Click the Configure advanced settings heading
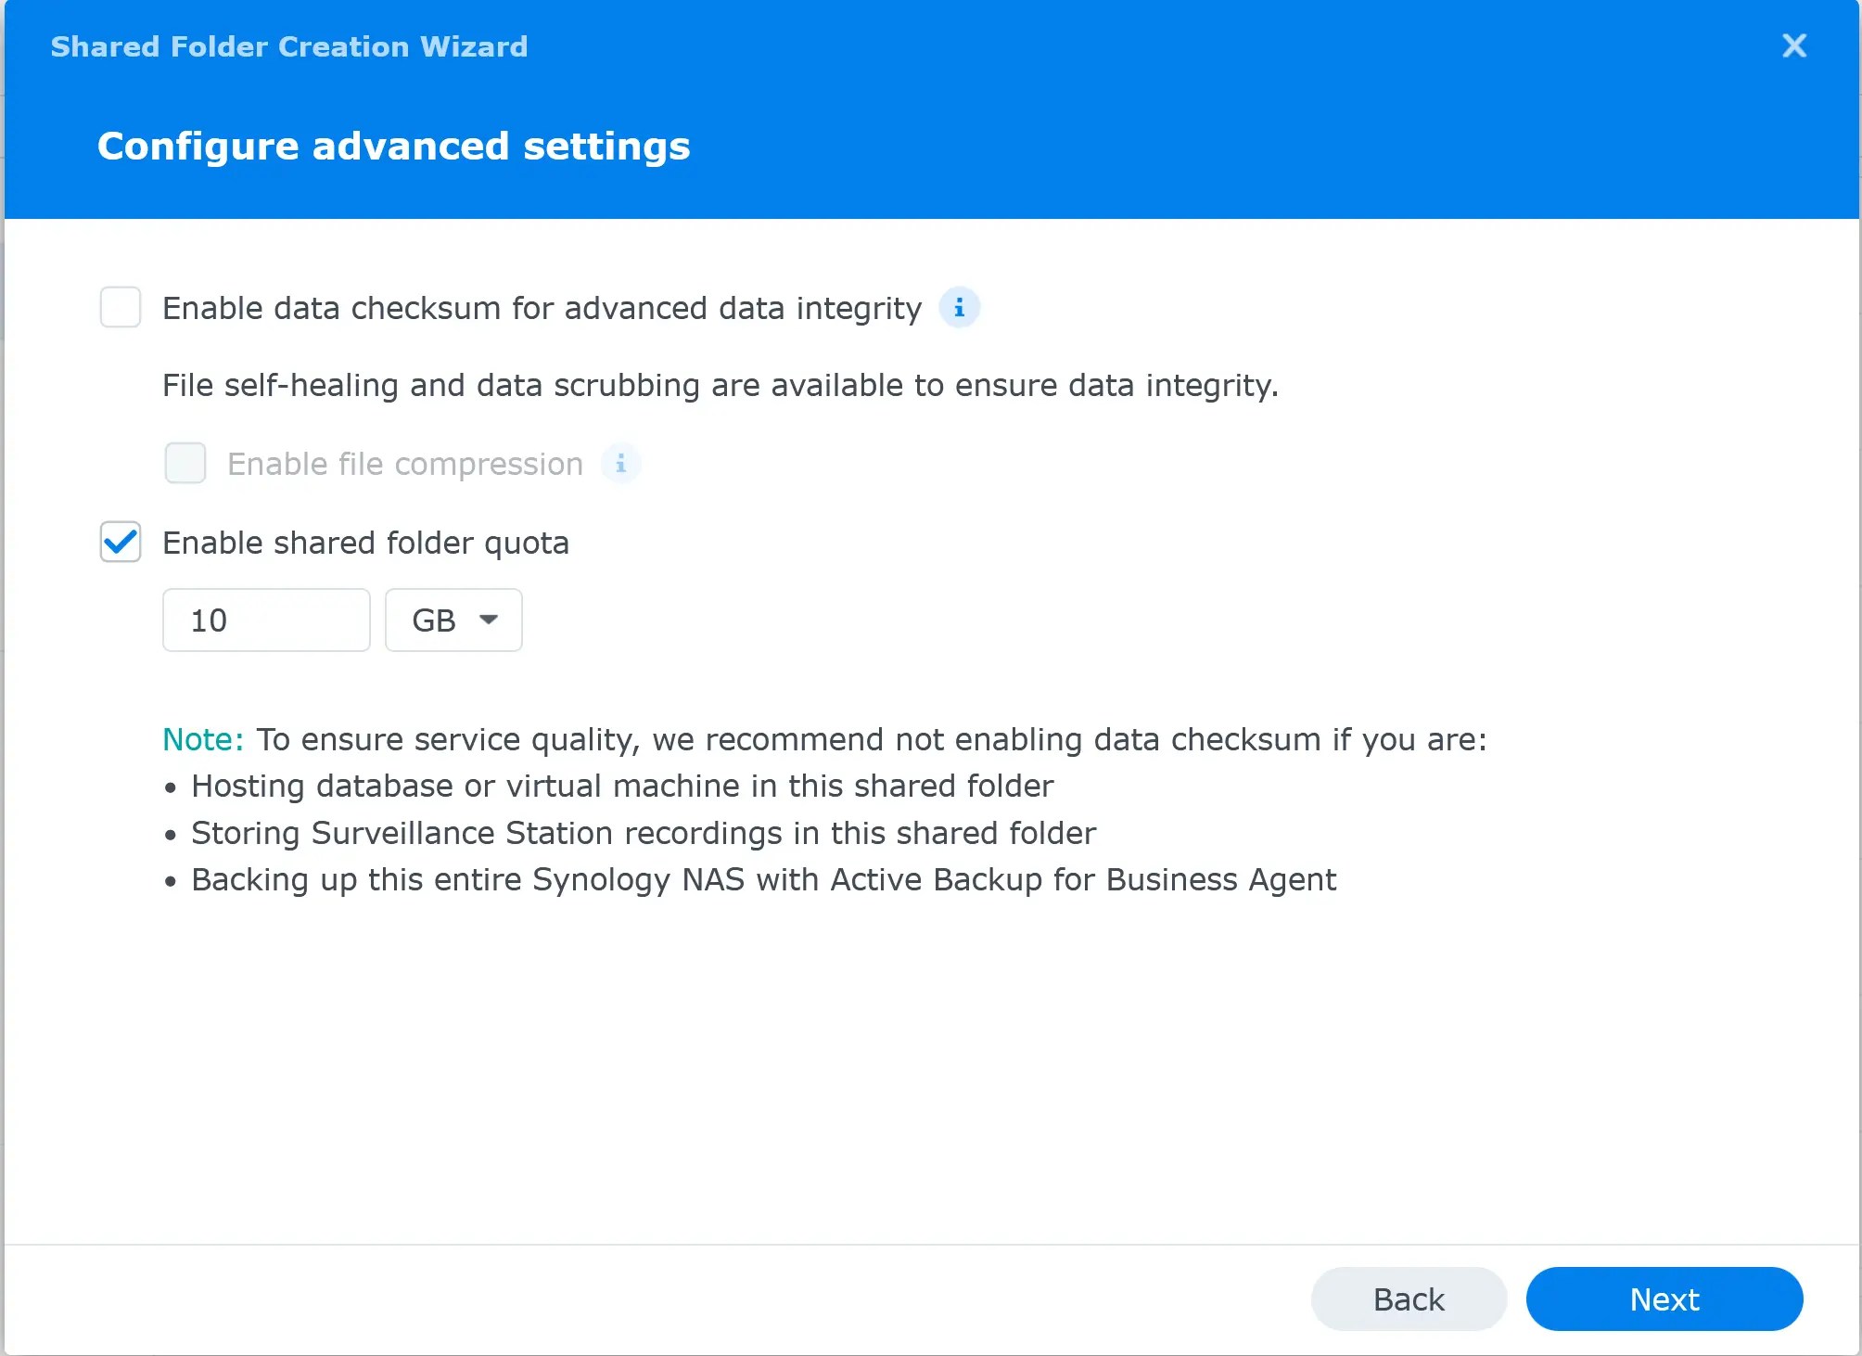The height and width of the screenshot is (1356, 1862). 393,145
